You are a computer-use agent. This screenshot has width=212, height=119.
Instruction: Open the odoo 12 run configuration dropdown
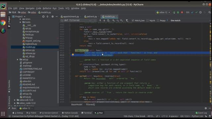163,13
